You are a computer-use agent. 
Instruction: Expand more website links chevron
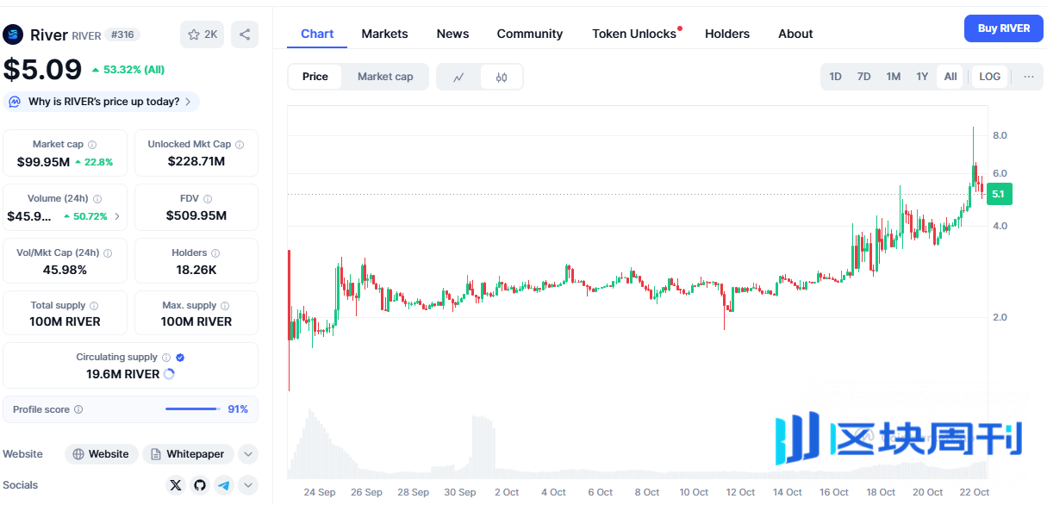247,454
